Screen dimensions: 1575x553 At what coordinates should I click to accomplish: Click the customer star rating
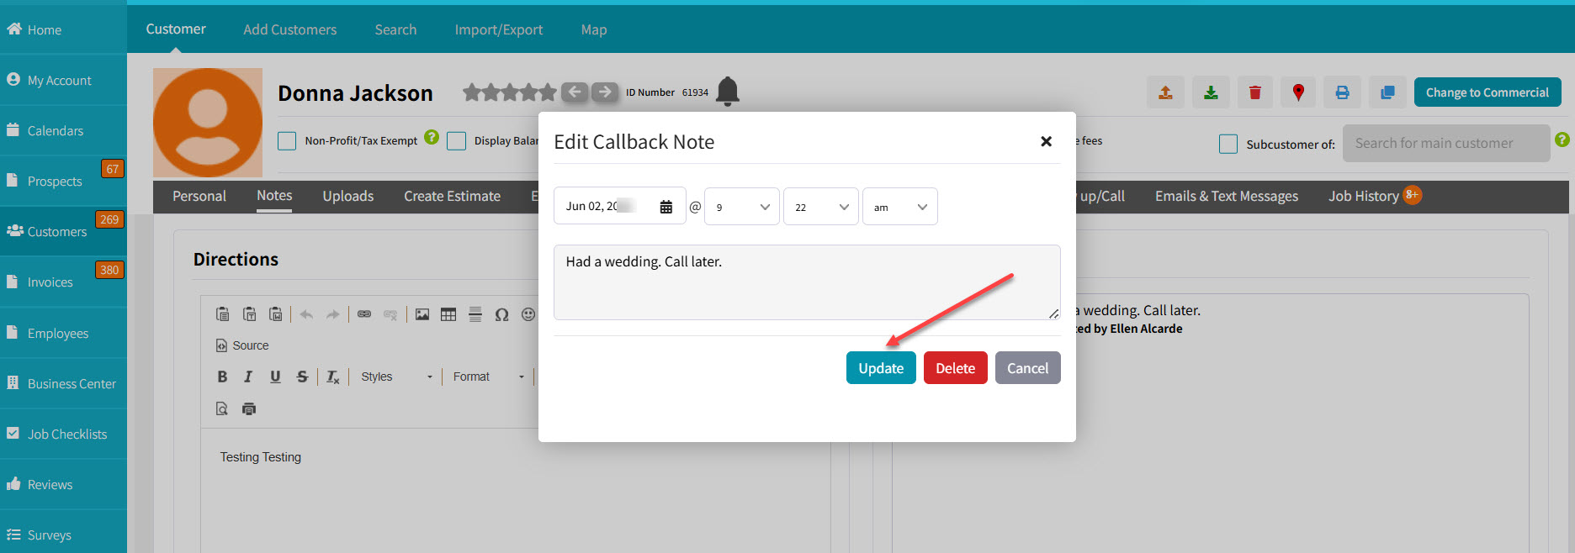pos(510,92)
